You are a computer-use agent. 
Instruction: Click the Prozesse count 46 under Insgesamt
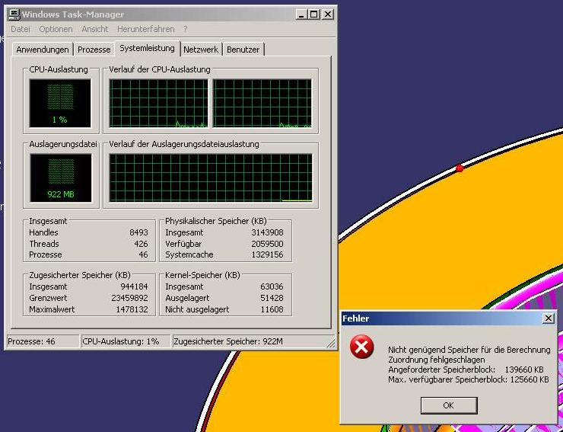click(x=143, y=254)
